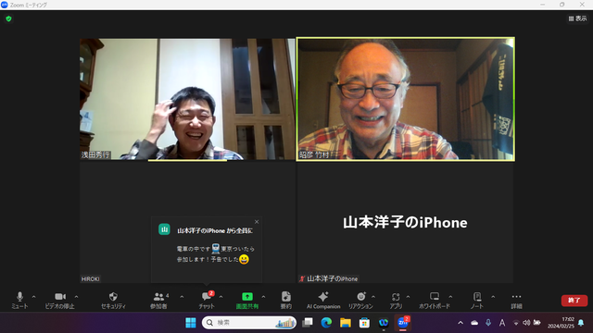Expand the audio options arrow beside mute
The height and width of the screenshot is (333, 593).
coord(33,297)
